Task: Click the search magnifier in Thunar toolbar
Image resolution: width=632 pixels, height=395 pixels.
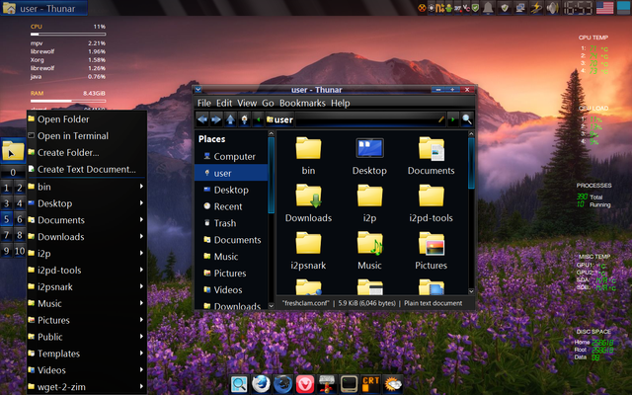Action: pyautogui.click(x=467, y=119)
